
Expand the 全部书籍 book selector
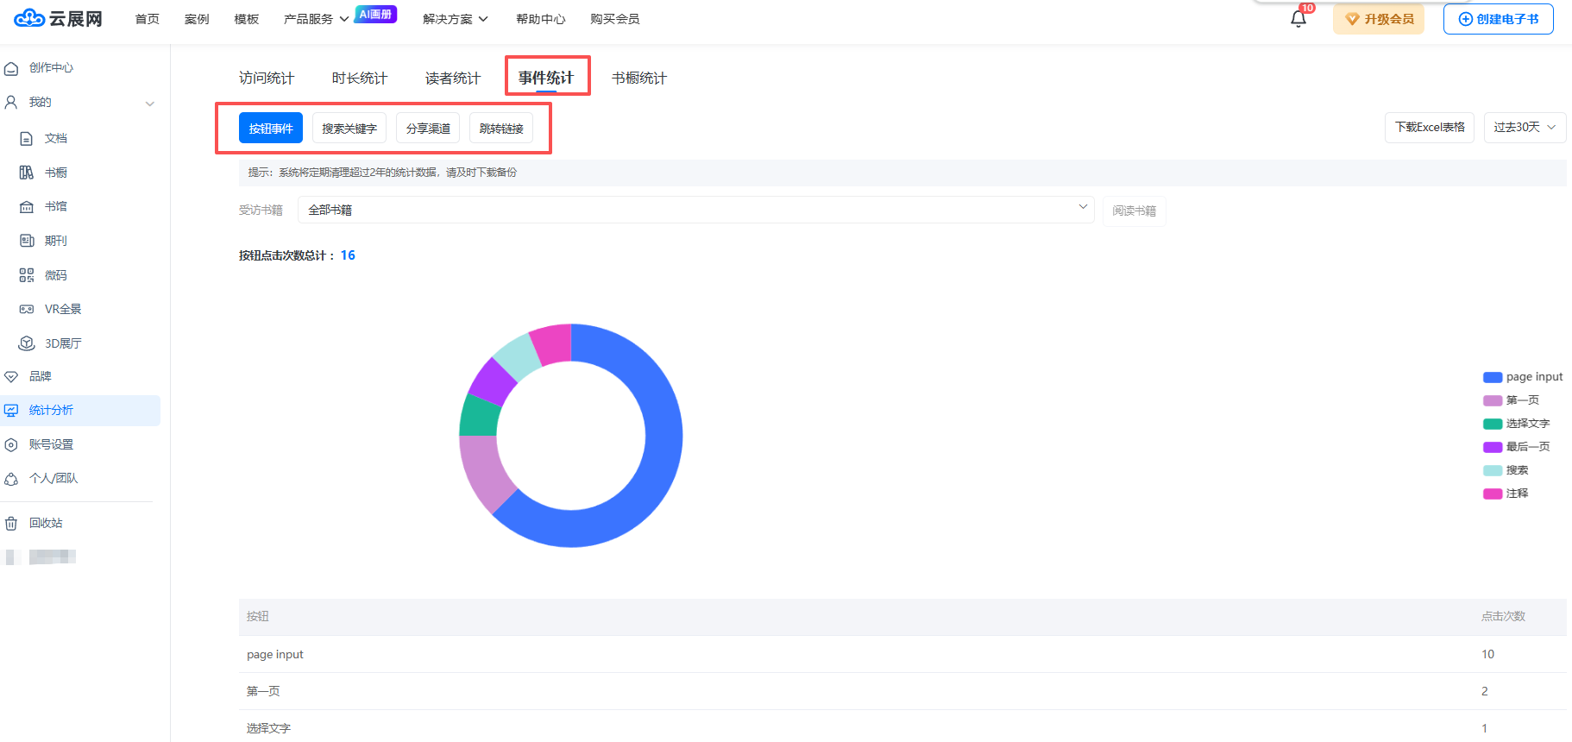[x=695, y=210]
